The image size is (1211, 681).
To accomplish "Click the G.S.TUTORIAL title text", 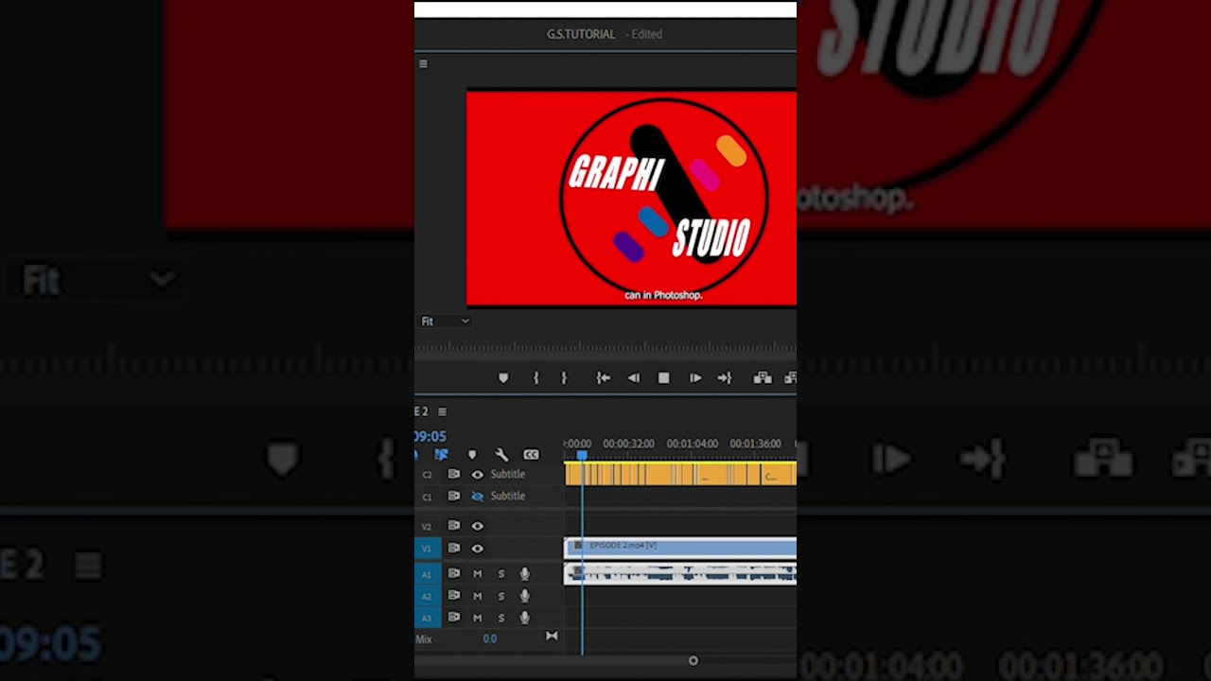I will (x=581, y=34).
